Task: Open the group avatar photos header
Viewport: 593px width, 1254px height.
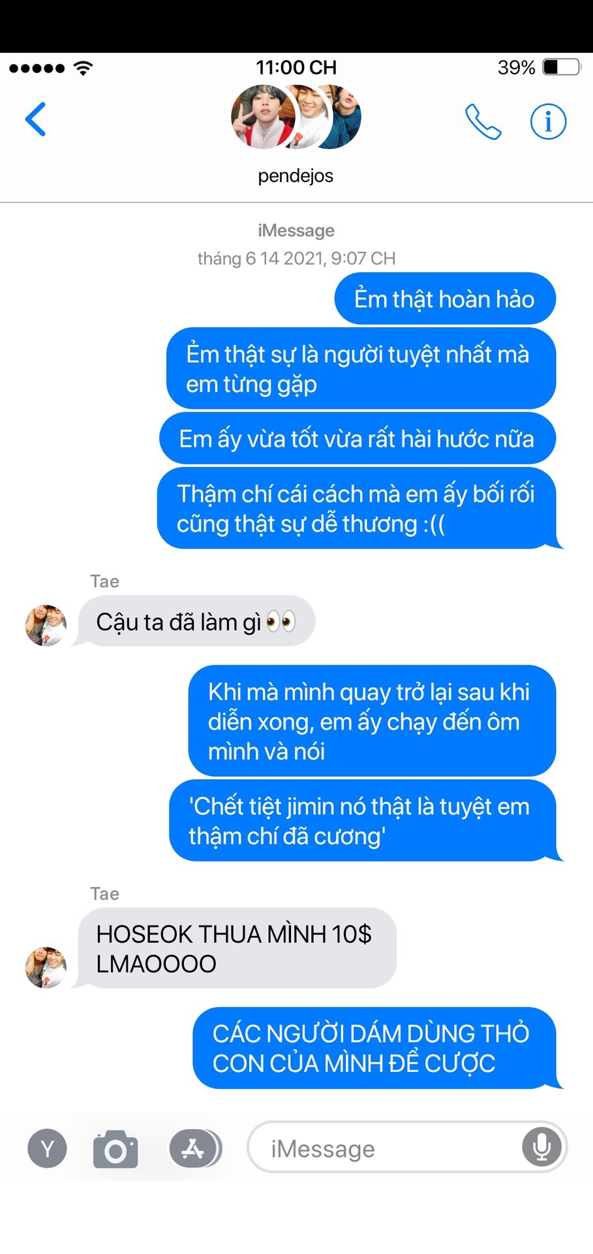Action: coord(296,117)
